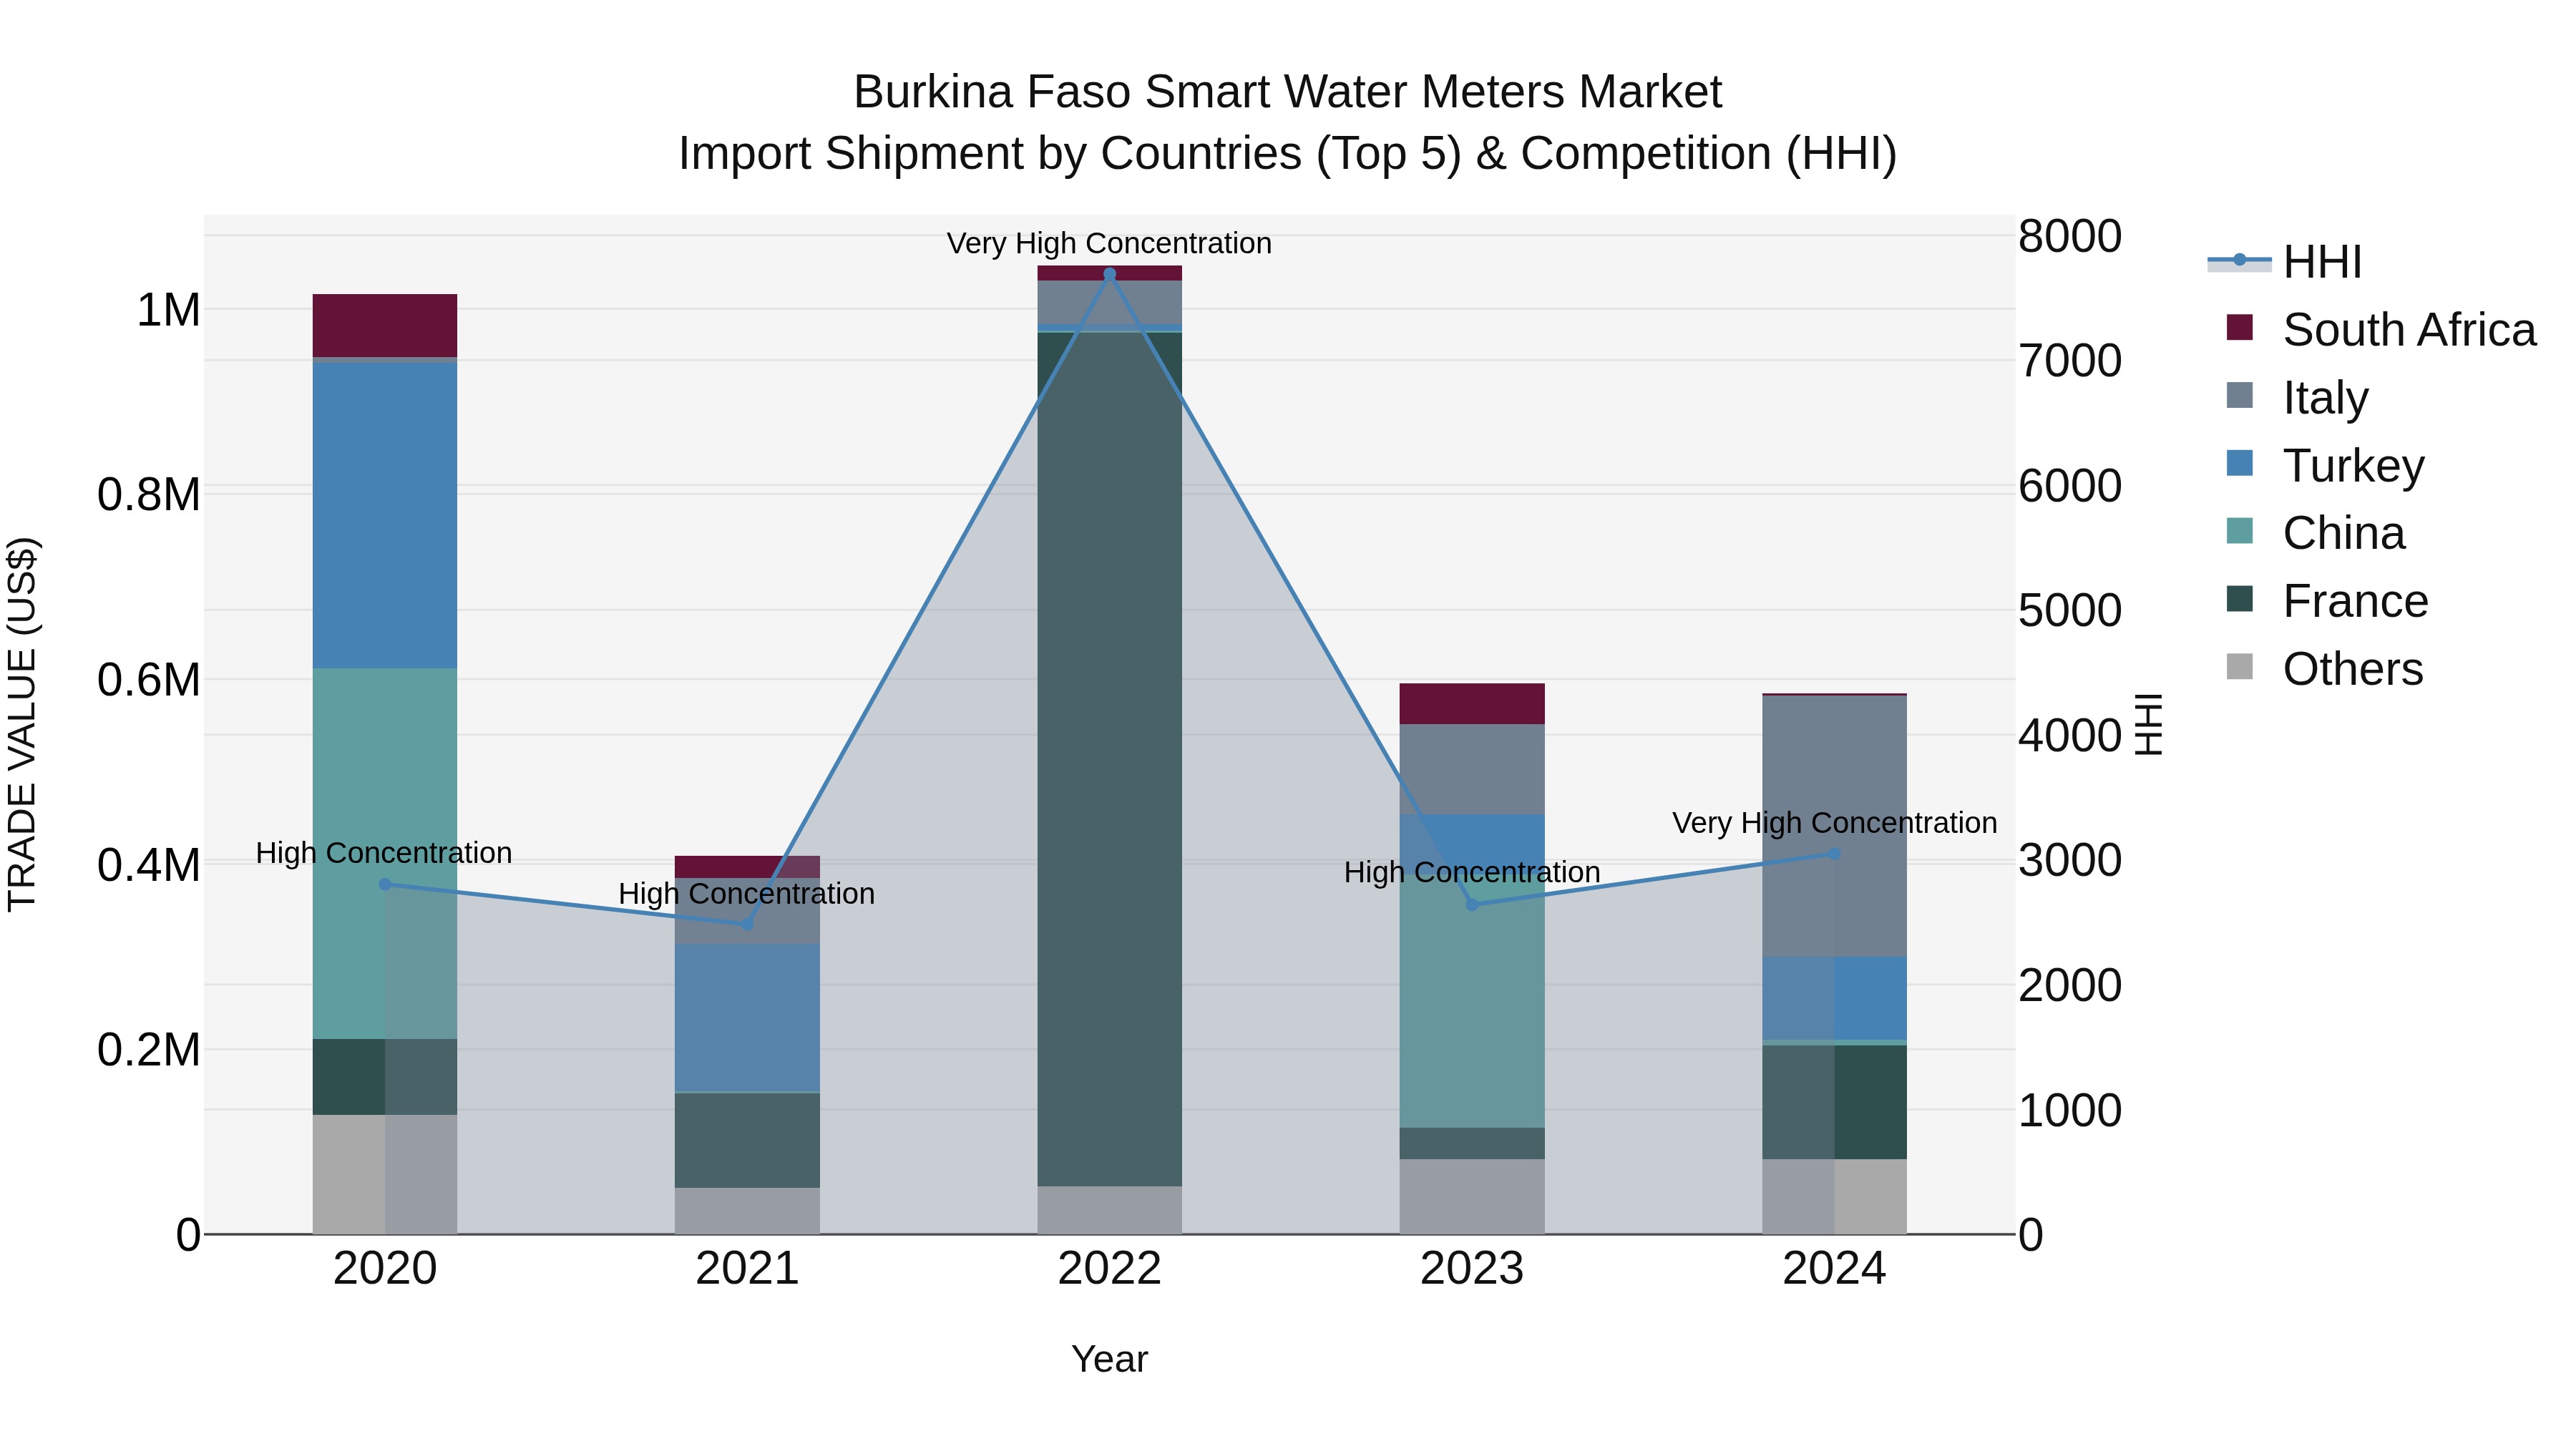Click the 'Very High Concentration' label above 2022
2576x1449 pixels.
(1109, 243)
